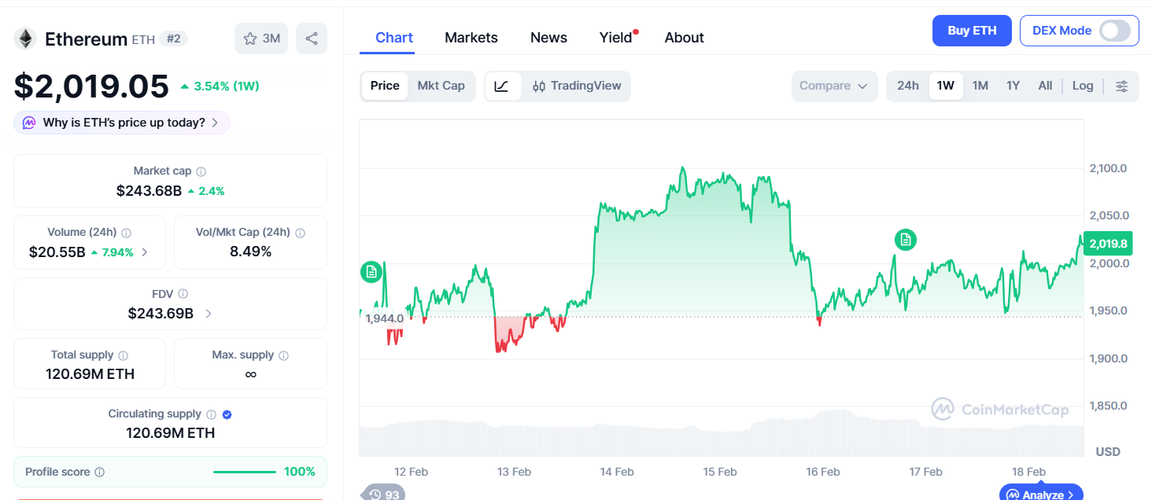Click the Buy ETH button
This screenshot has height=500, width=1152.
click(x=972, y=31)
